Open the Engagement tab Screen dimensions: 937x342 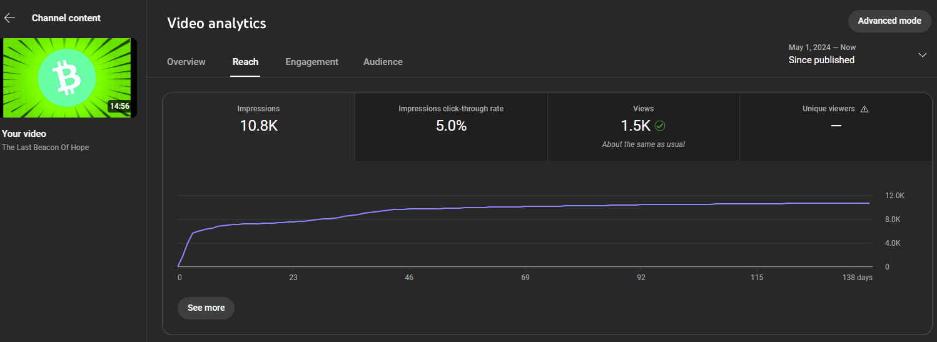click(311, 62)
